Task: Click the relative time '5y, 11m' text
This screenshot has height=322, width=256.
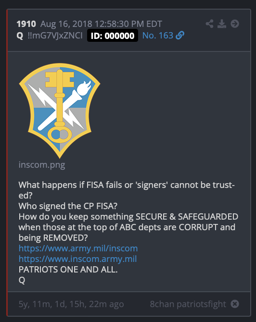Action: pos(71,304)
